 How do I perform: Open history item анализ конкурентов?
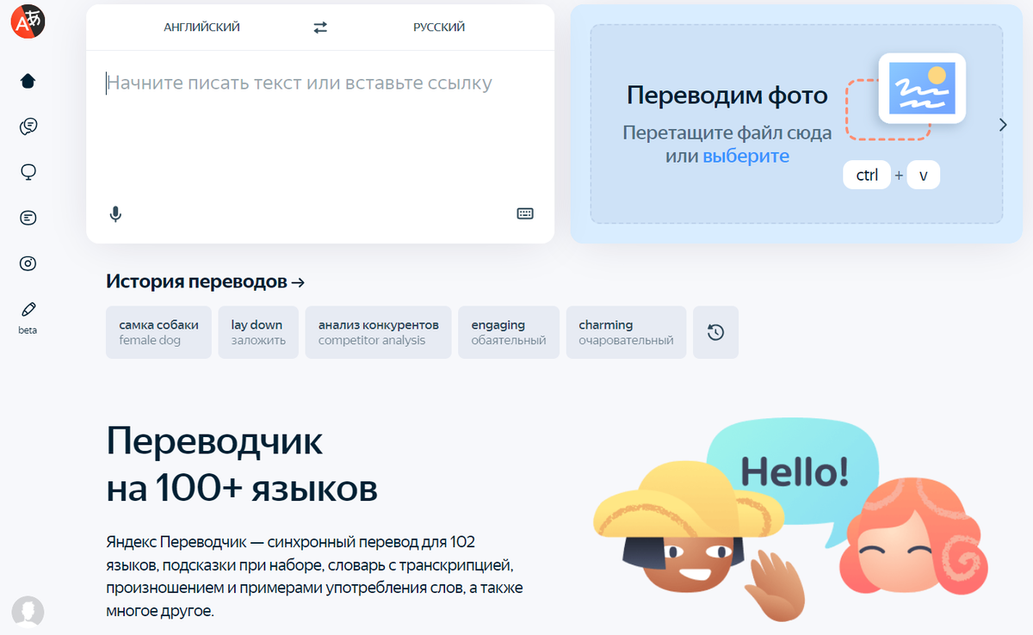point(378,332)
